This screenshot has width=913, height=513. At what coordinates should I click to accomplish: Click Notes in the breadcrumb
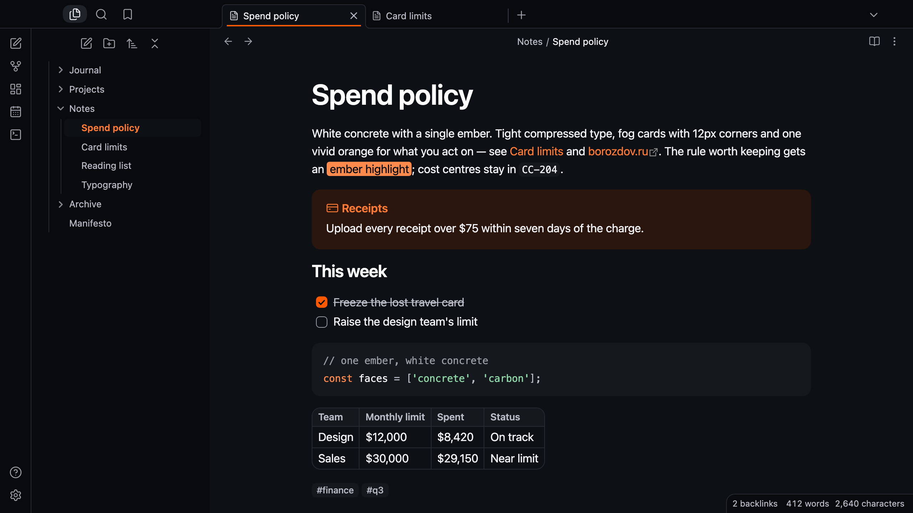530,42
